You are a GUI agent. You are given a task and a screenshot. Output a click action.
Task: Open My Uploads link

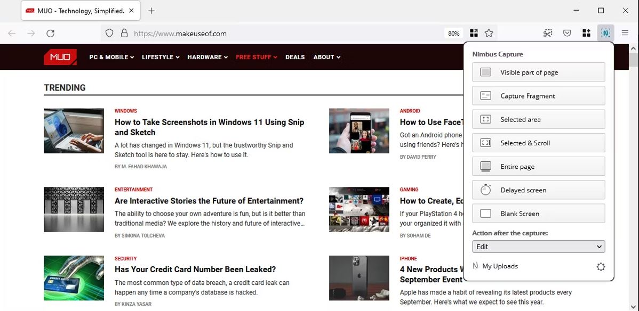[500, 266]
